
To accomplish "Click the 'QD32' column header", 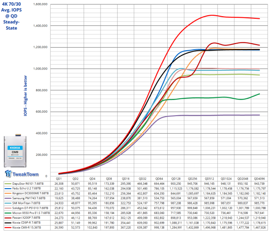I will pos(142,179).
